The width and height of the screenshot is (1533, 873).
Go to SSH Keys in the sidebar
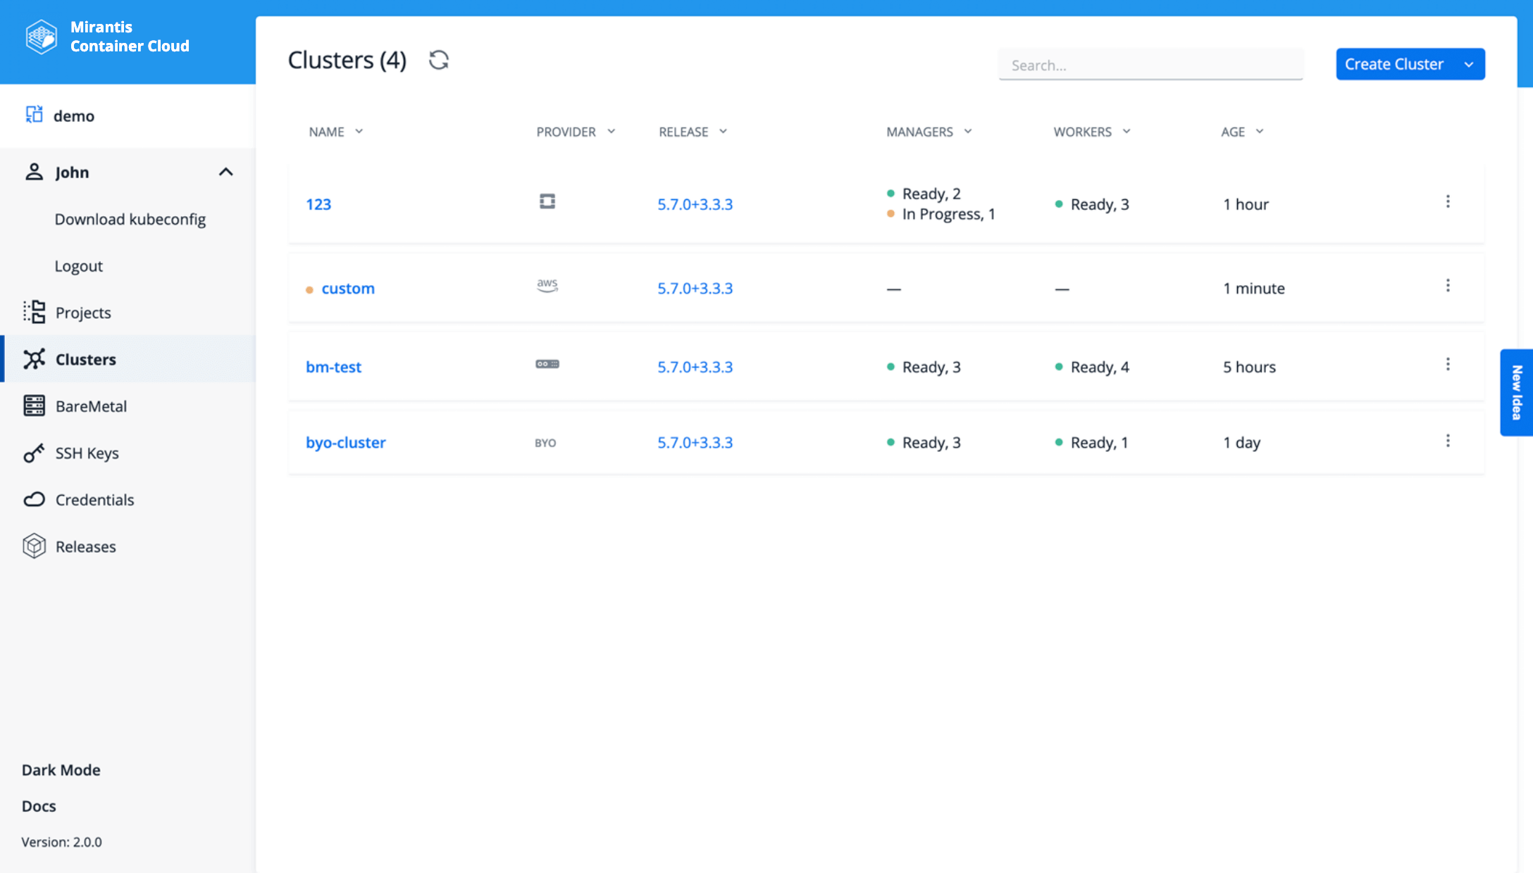click(x=87, y=453)
